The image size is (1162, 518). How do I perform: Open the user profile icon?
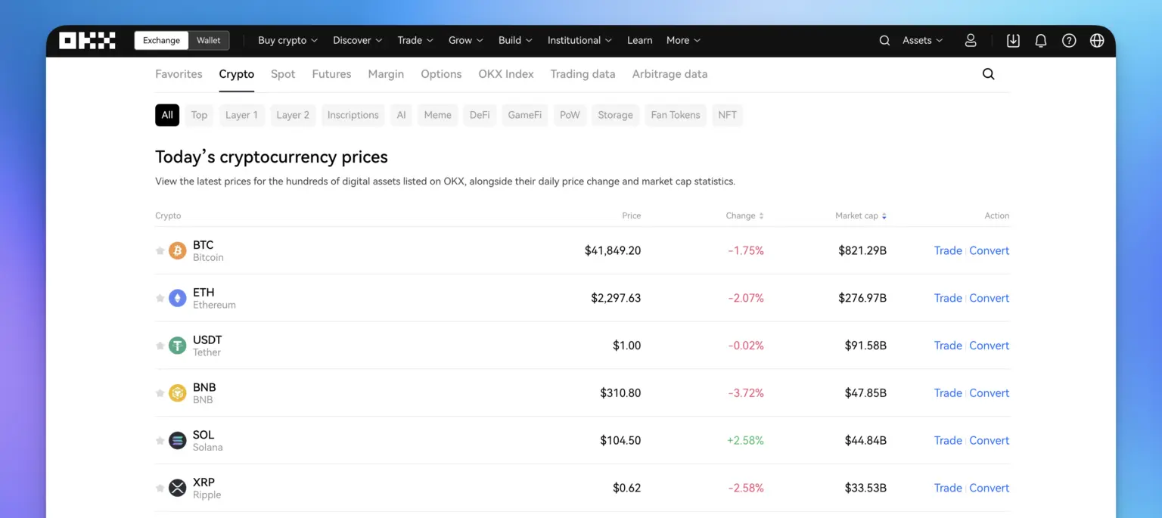click(971, 40)
